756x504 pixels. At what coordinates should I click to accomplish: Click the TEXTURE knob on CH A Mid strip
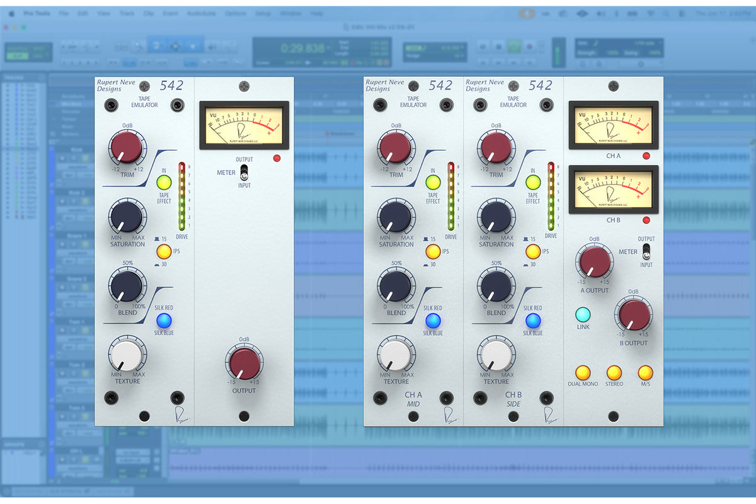tap(396, 355)
